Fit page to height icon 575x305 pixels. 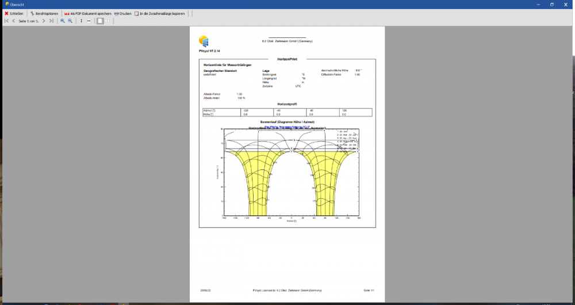(81, 21)
